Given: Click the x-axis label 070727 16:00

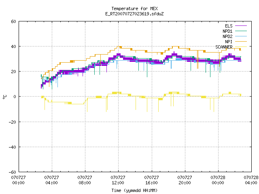Looking at the screenshot, I should [x=151, y=180].
